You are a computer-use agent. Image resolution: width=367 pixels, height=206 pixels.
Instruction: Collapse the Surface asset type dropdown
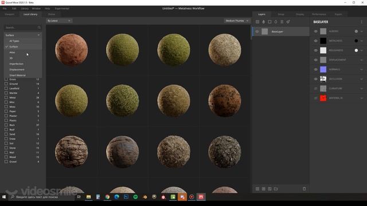(x=23, y=35)
